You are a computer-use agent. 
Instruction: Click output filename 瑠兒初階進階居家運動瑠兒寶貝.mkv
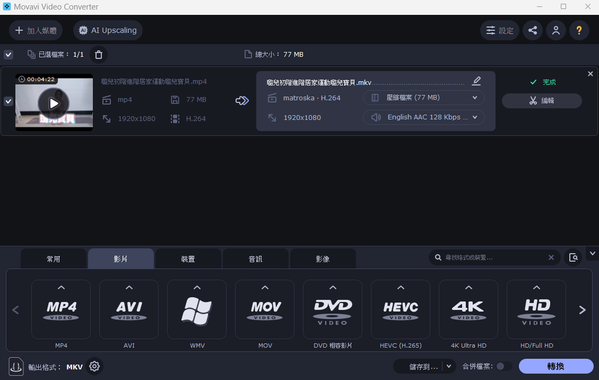coord(319,83)
